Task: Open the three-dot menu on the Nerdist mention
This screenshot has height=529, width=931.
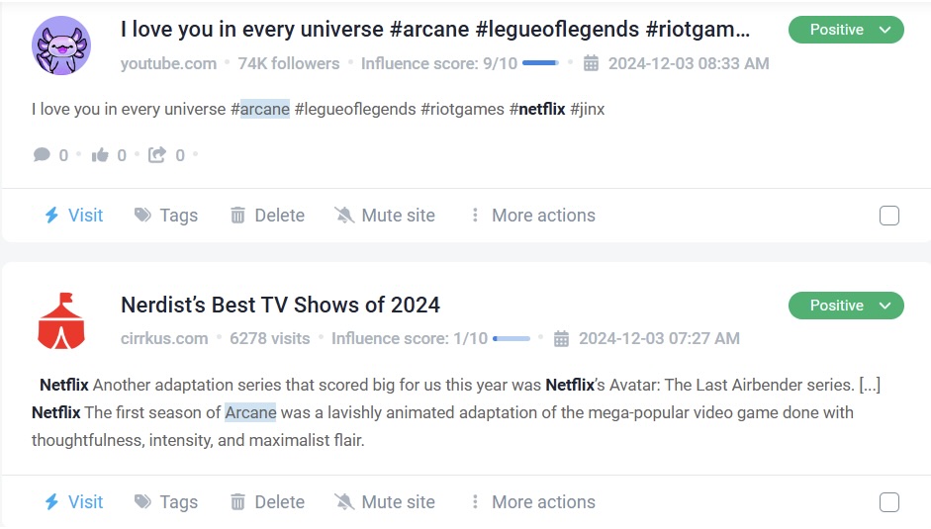Action: [475, 501]
